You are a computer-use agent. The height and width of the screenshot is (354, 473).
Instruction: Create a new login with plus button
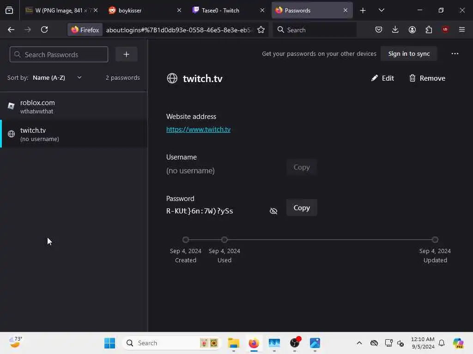pyautogui.click(x=127, y=54)
